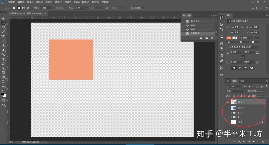269x145 pixels.
Task: Open the 图像 Image menu
Action: [30, 2]
